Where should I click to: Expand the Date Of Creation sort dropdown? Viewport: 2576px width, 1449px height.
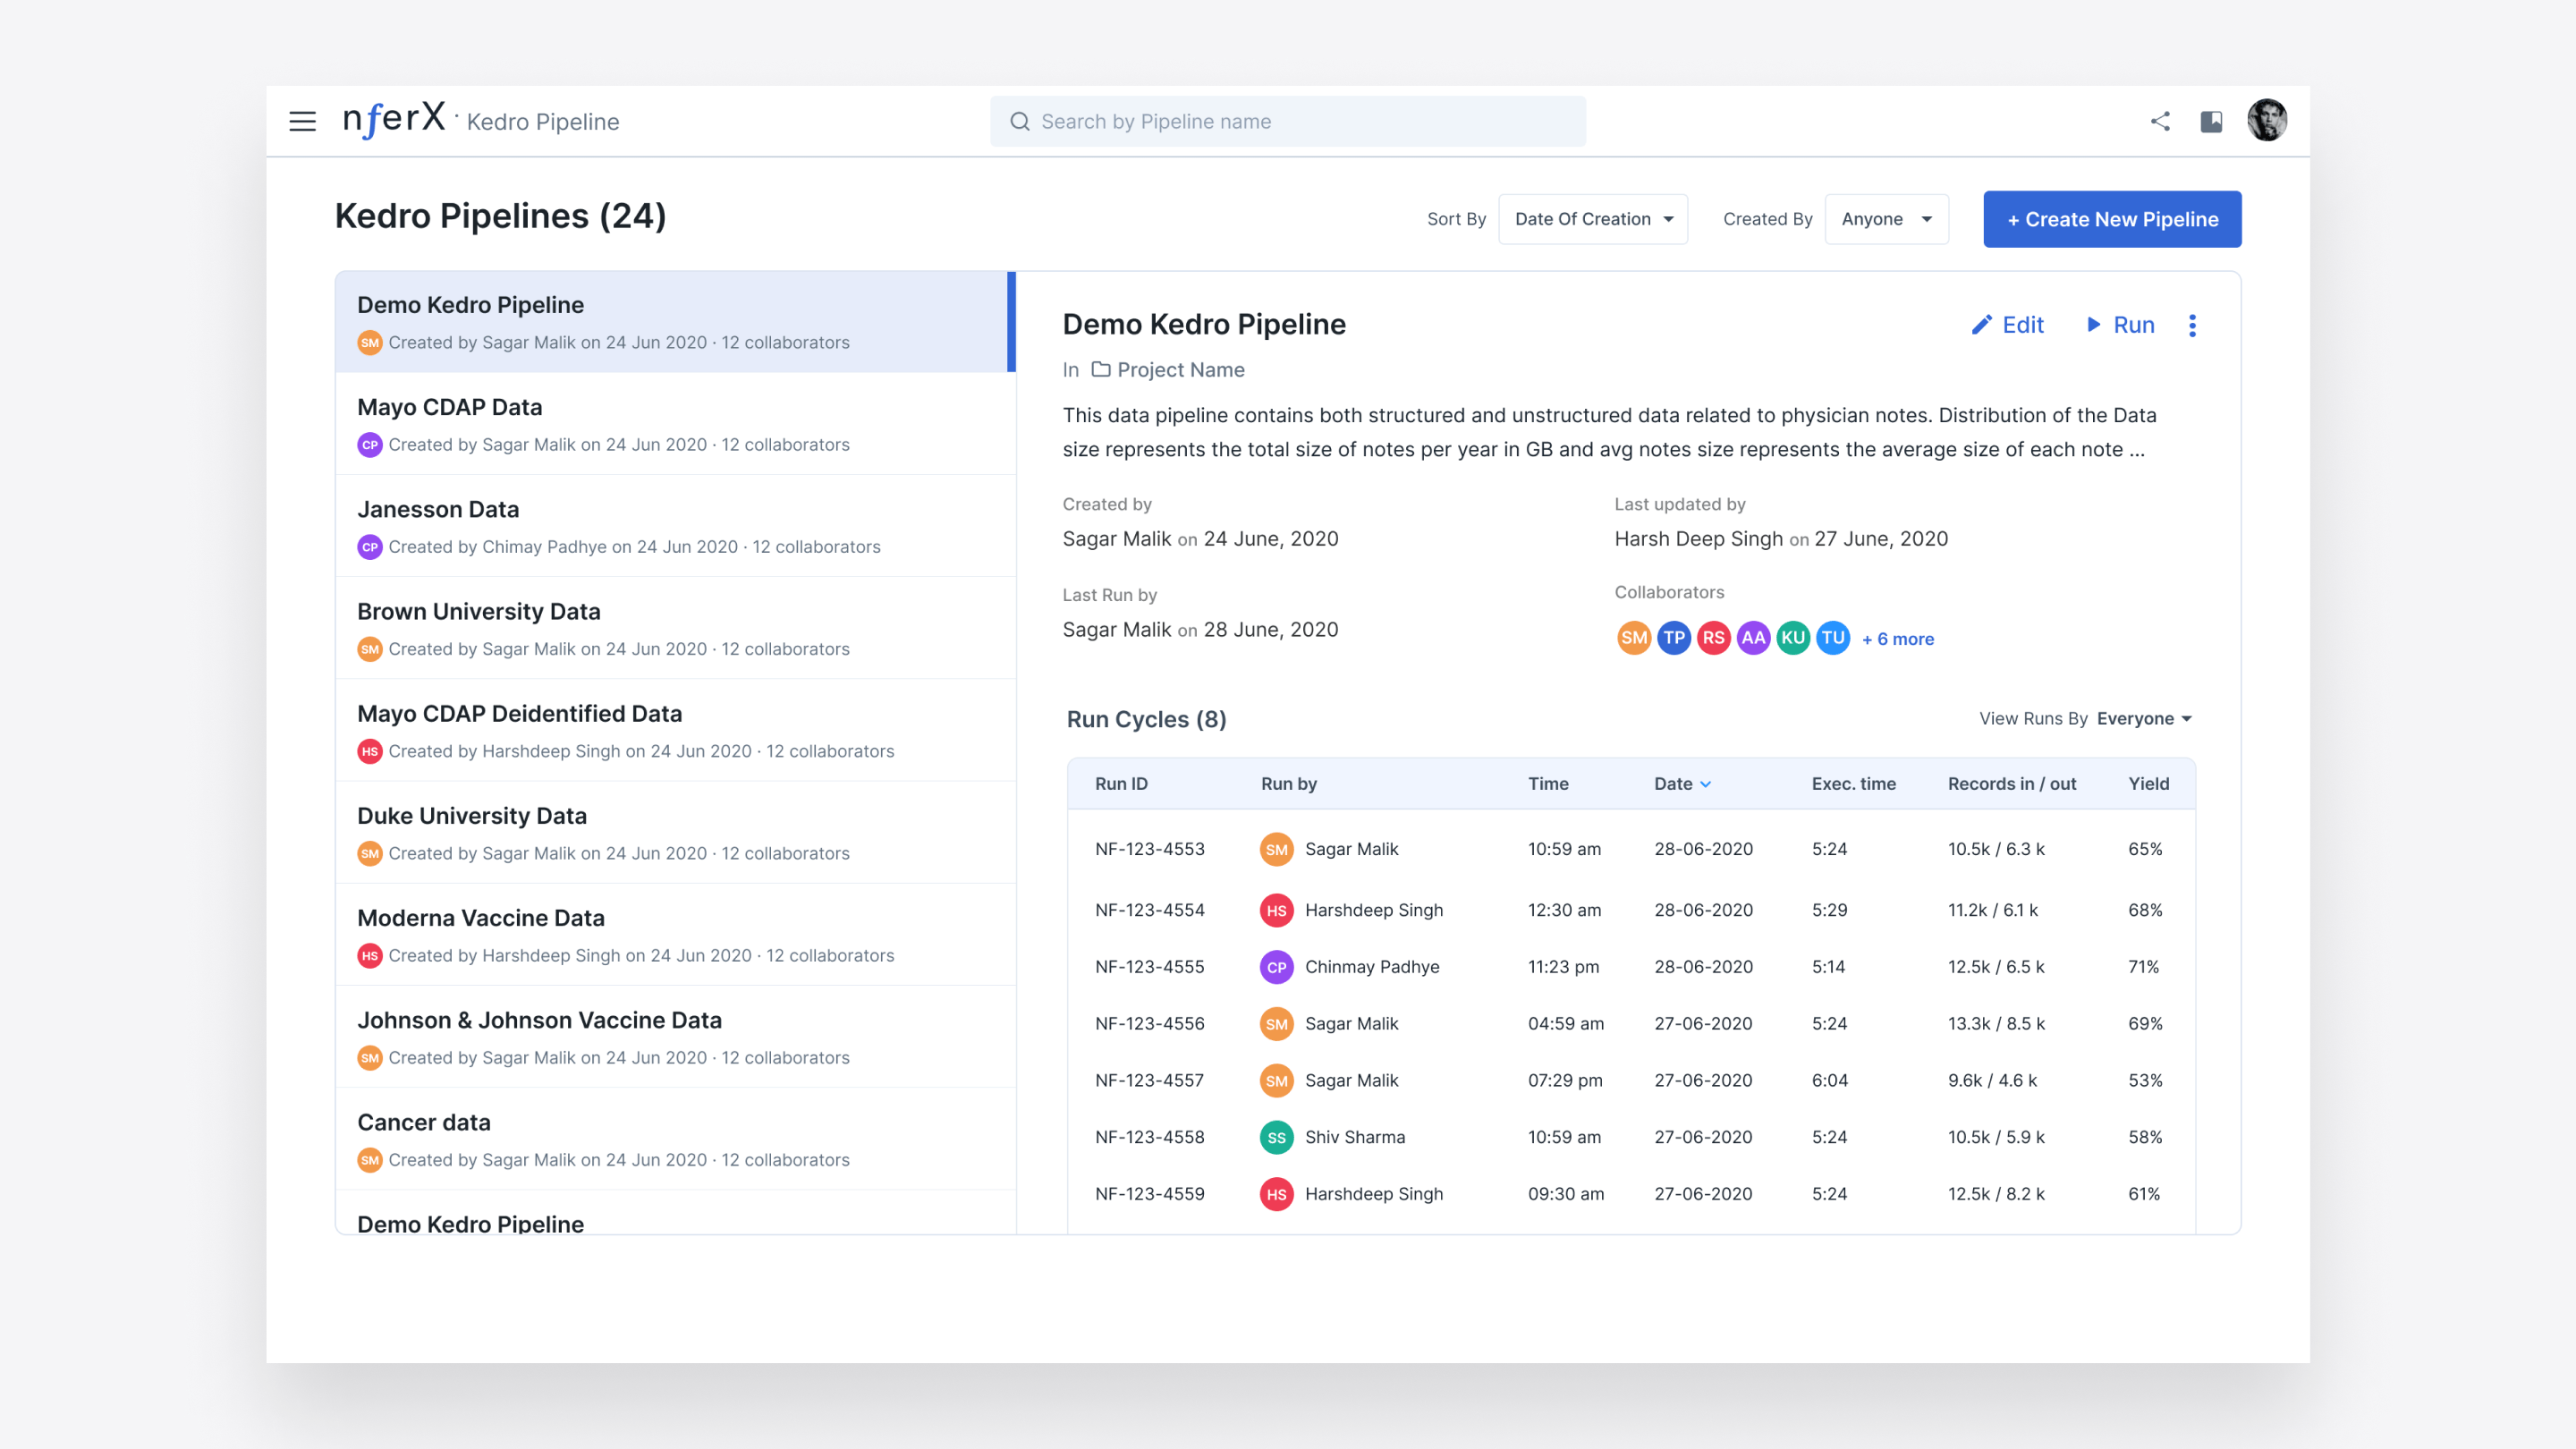click(1592, 219)
